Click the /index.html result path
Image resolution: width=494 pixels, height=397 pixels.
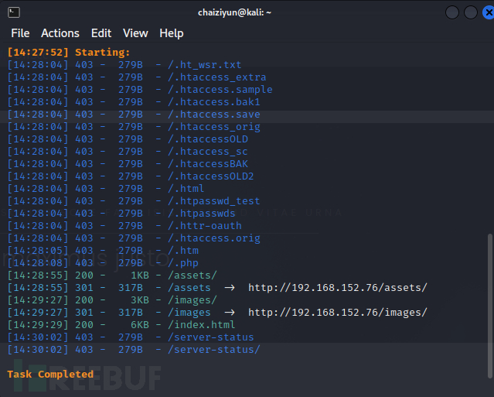[x=201, y=325]
